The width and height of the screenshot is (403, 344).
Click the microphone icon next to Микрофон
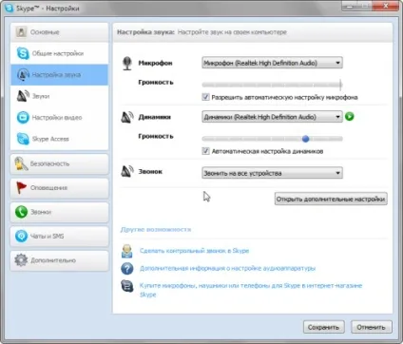coord(127,63)
